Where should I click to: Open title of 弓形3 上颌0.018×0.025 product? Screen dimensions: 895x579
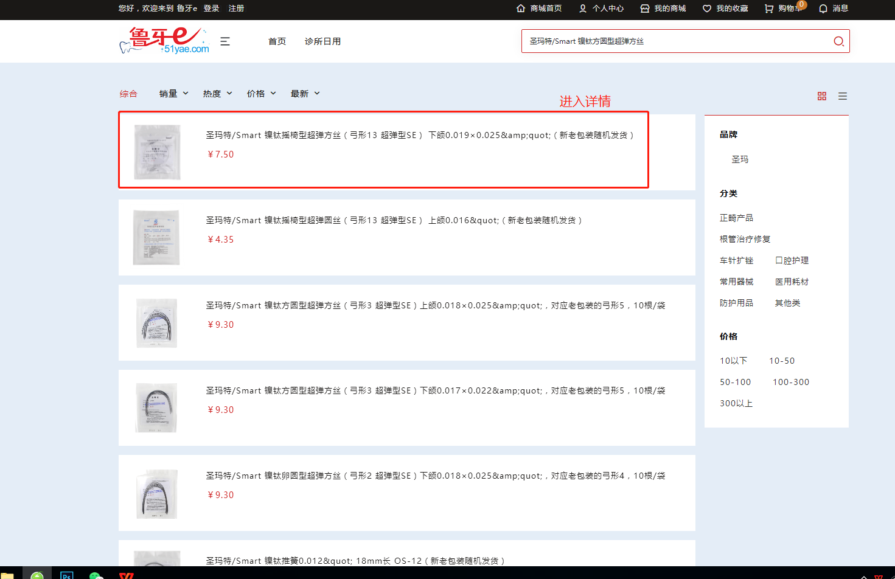click(x=436, y=305)
